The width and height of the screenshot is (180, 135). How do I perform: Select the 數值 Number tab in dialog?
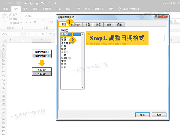pyautogui.click(x=64, y=25)
